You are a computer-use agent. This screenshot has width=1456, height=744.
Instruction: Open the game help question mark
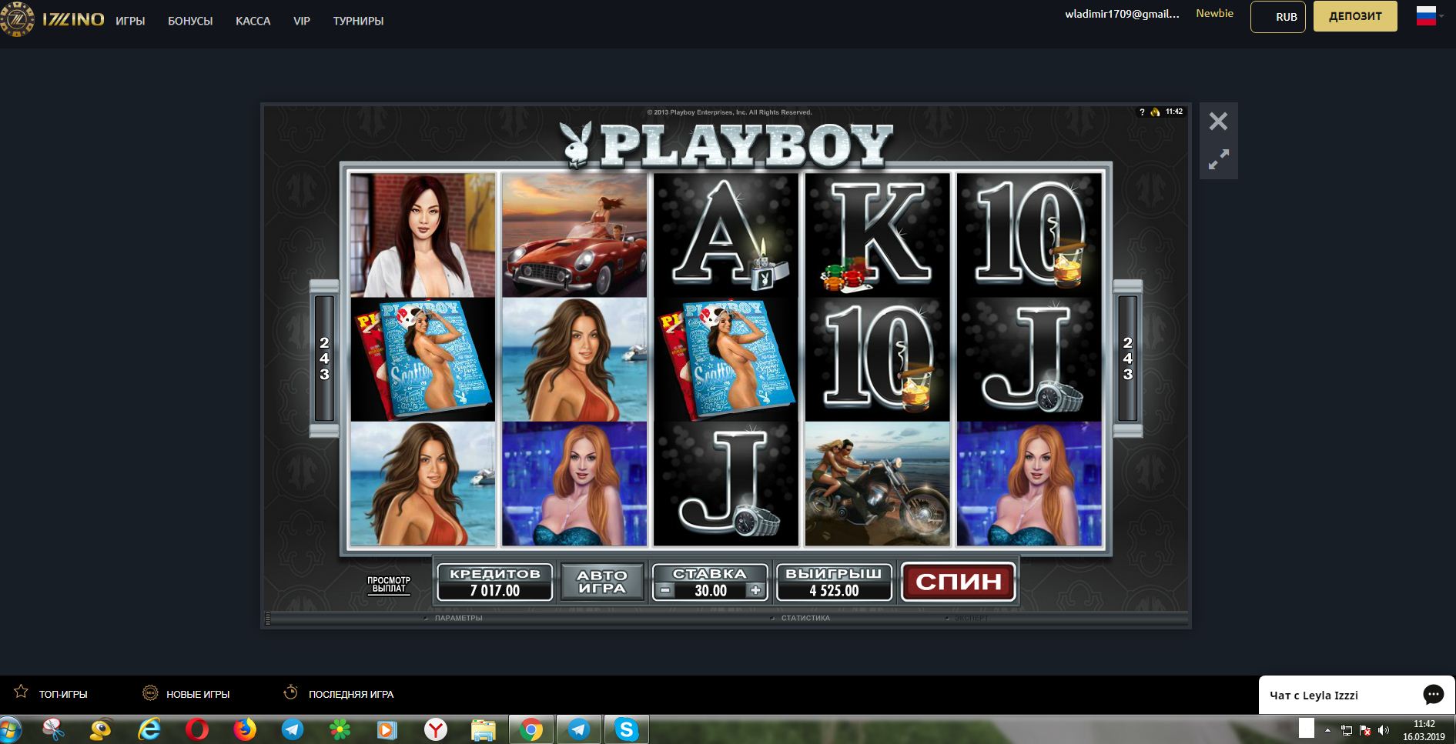(1142, 112)
